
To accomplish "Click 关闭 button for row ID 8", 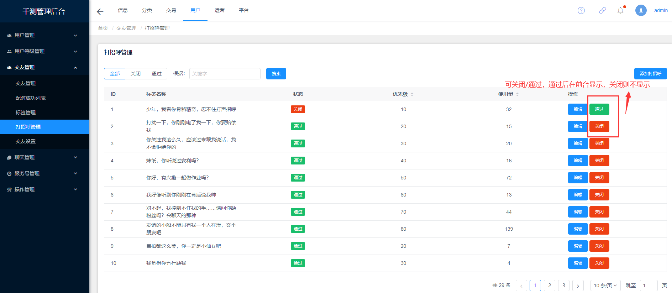I will coord(599,229).
